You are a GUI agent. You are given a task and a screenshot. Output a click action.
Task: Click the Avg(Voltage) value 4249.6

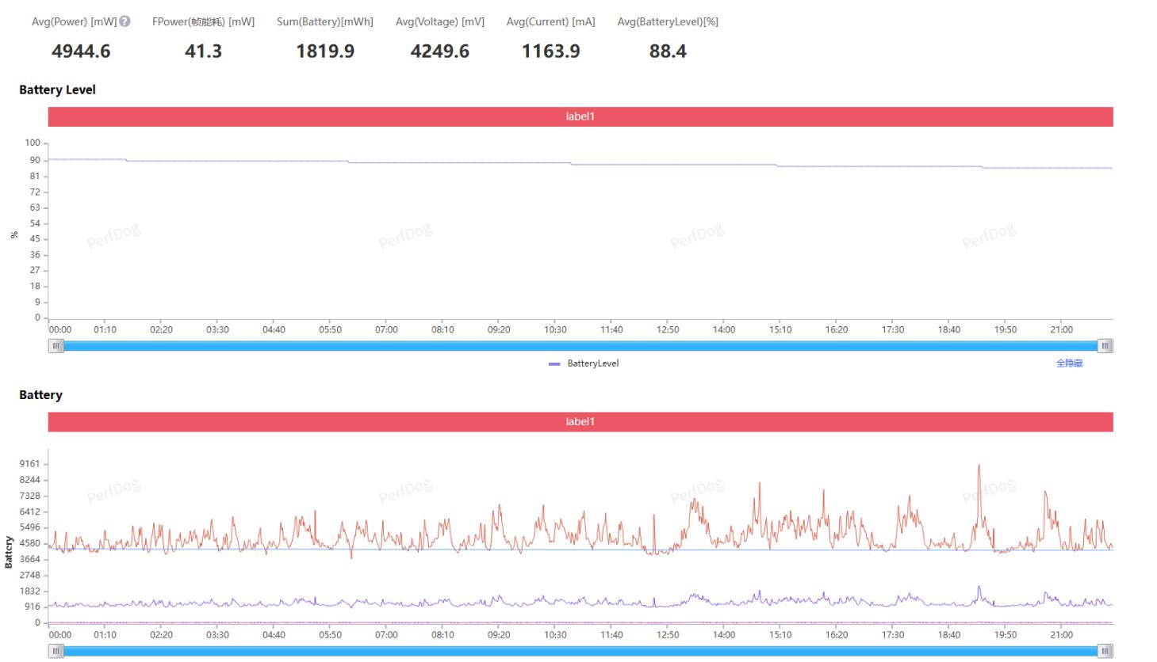[x=439, y=51]
